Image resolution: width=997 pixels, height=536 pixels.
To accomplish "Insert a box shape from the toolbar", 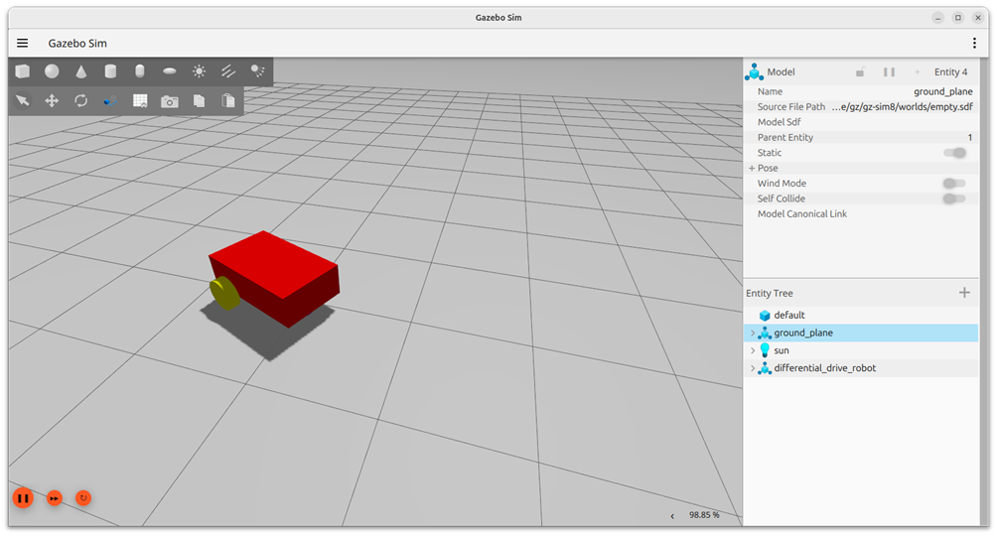I will (23, 71).
